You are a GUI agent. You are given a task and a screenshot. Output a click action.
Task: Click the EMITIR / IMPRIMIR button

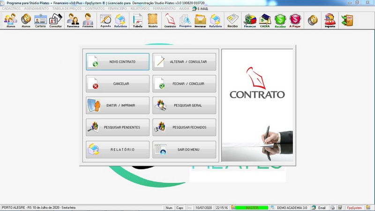pos(118,105)
